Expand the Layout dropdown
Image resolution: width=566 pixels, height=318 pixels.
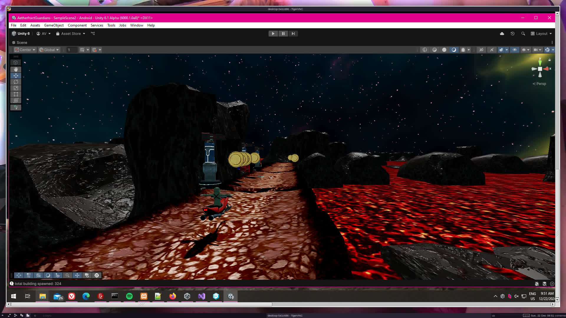coord(542,34)
